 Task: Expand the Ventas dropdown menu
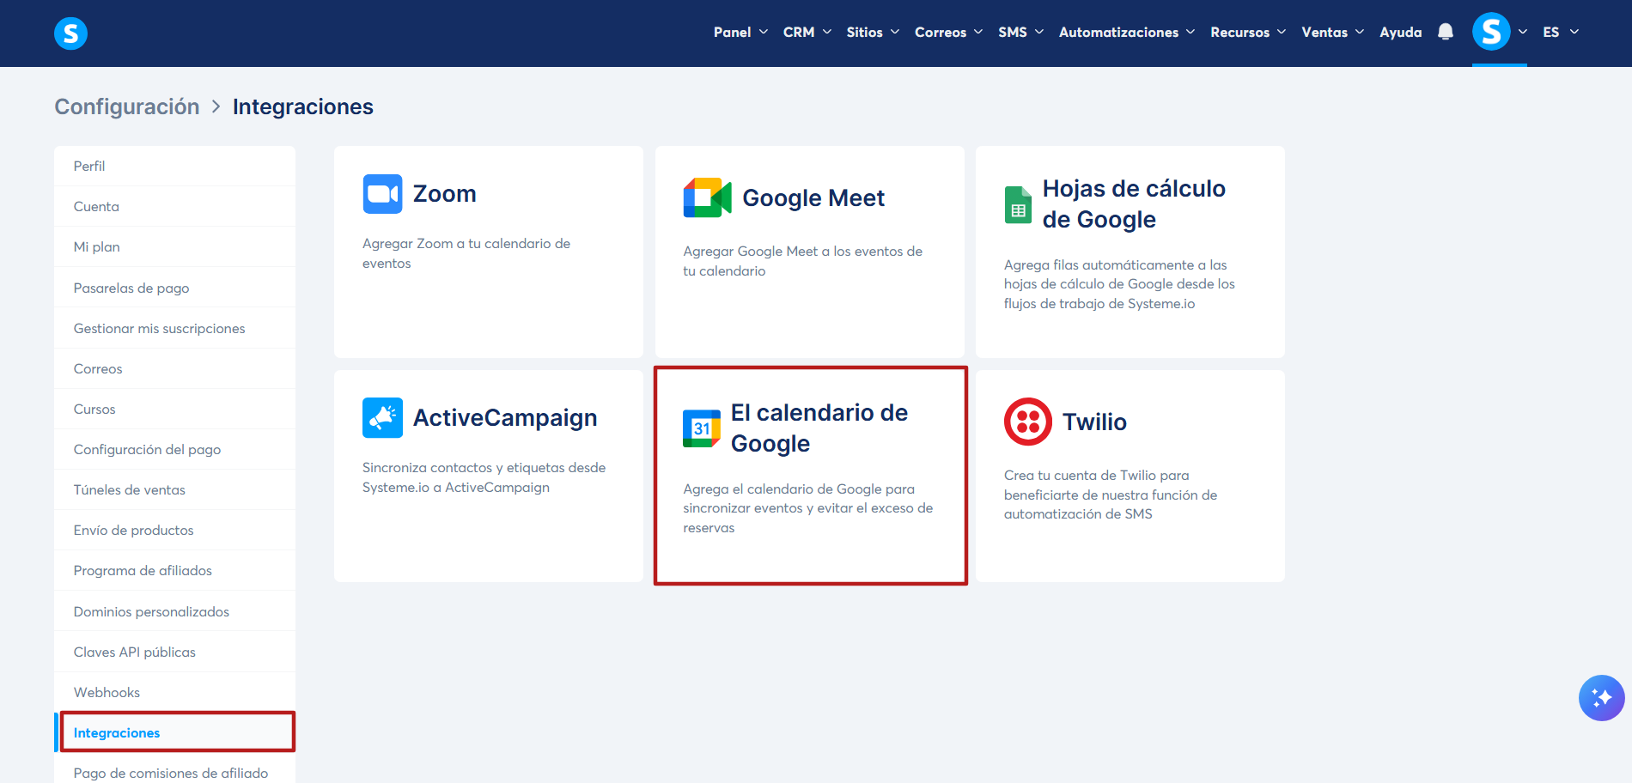[x=1332, y=32]
